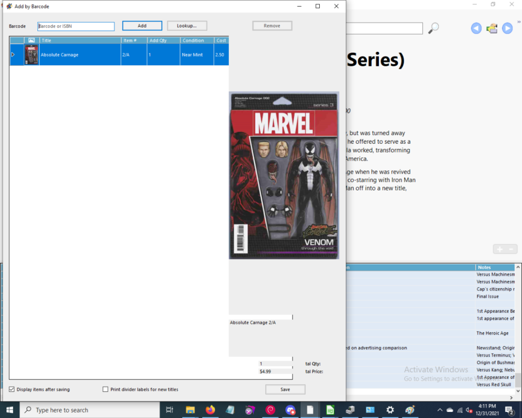The height and width of the screenshot is (418, 522).
Task: Click the Add button
Action: click(142, 26)
